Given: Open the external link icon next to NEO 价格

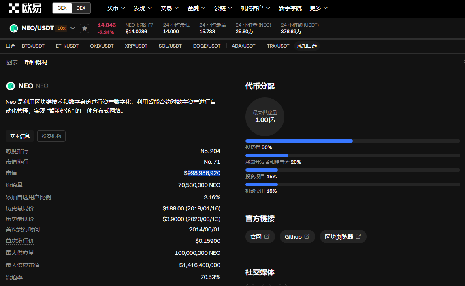Looking at the screenshot, I should point(151,25).
